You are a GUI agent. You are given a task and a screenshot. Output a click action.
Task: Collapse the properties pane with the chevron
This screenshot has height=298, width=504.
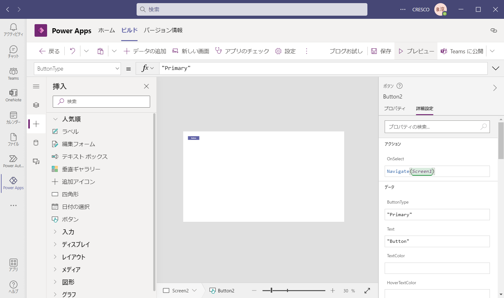495,88
